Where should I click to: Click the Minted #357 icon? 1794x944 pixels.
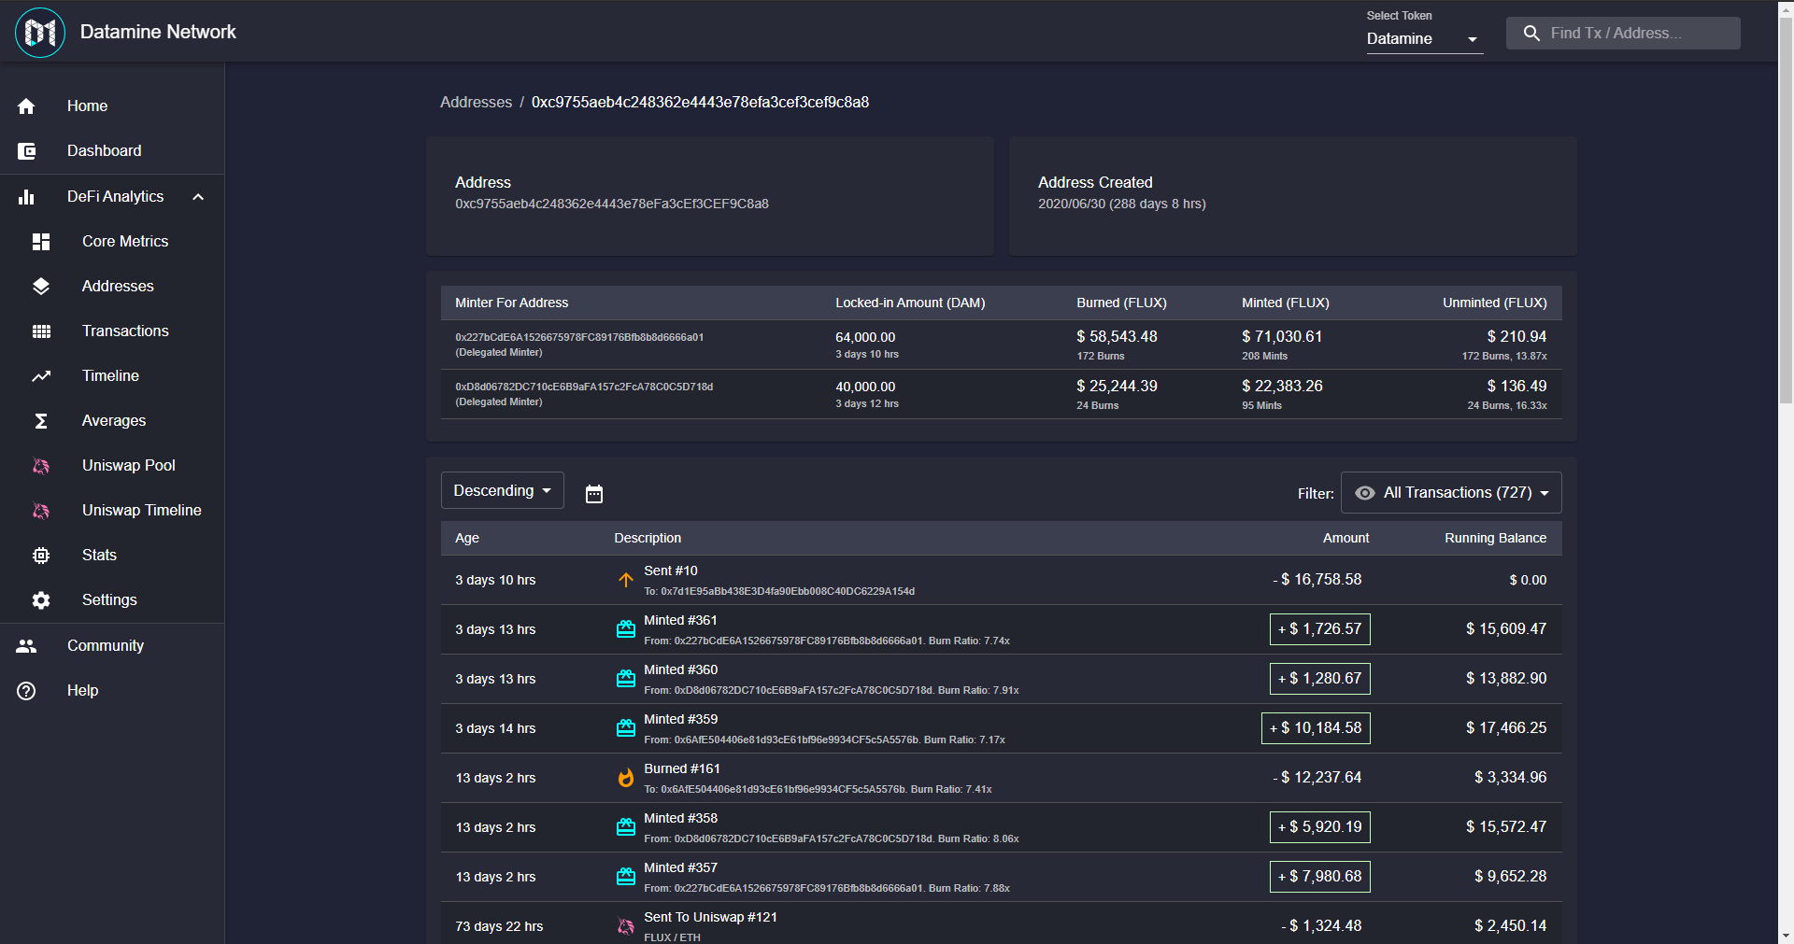coord(626,877)
